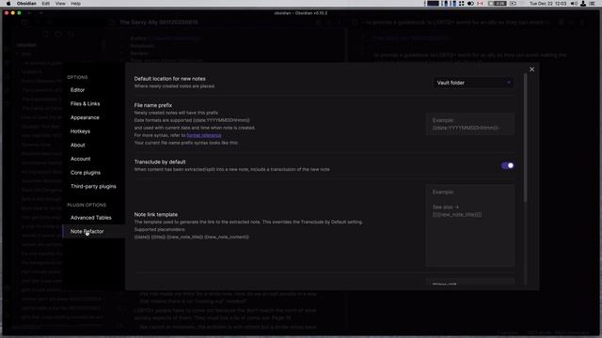The image size is (602, 338).
Task: Close the settings dialog with the X
Action: tap(531, 69)
